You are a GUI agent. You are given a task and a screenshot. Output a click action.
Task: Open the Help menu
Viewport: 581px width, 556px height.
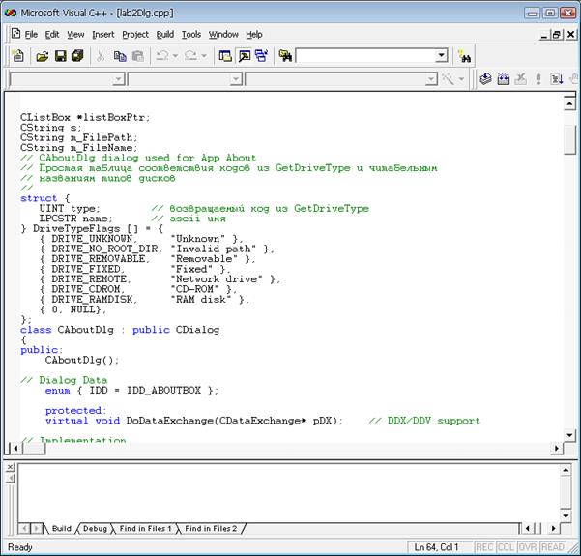tap(254, 35)
